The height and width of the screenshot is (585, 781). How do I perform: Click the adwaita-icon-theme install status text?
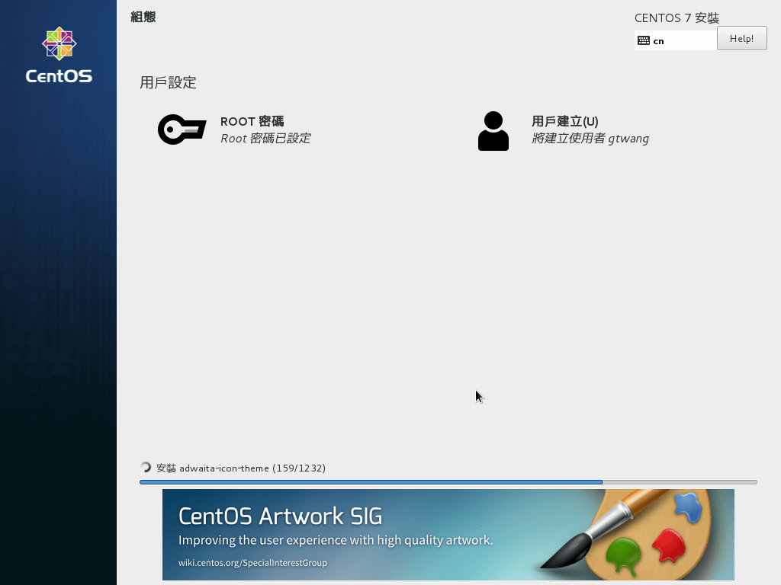click(x=241, y=468)
